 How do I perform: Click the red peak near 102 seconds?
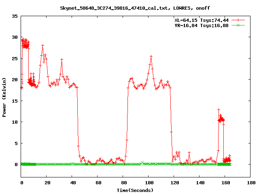pyautogui.click(x=151, y=57)
